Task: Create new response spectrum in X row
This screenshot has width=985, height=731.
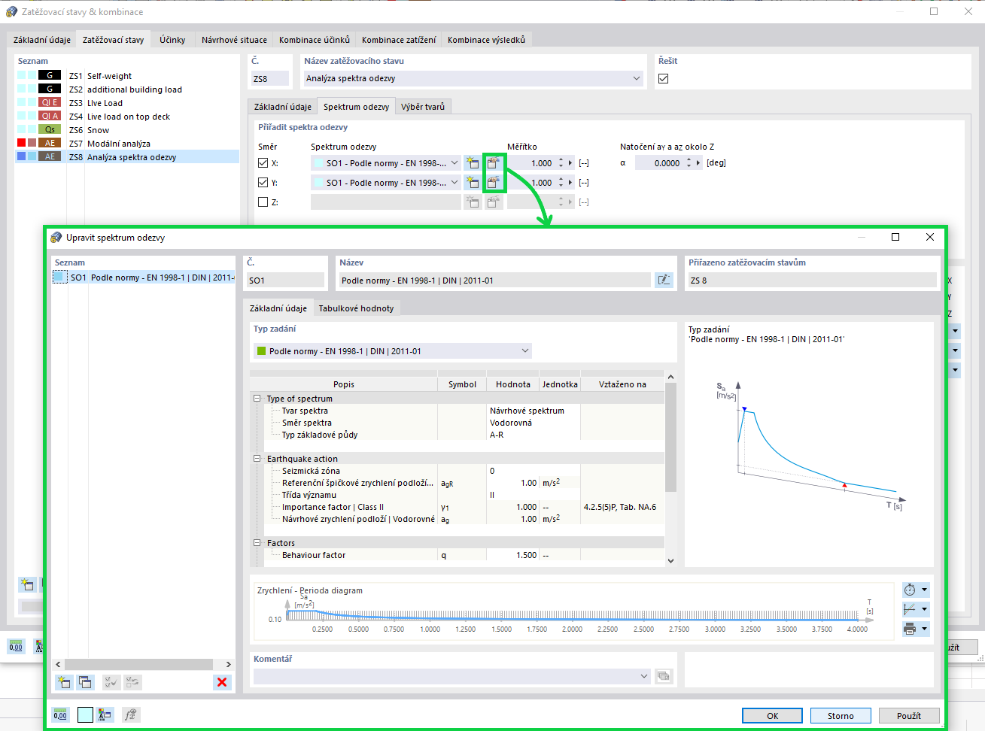Action: pyautogui.click(x=472, y=163)
